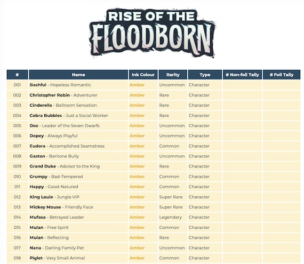Select the Ink Colour column header
The height and width of the screenshot is (264, 304).
point(143,75)
